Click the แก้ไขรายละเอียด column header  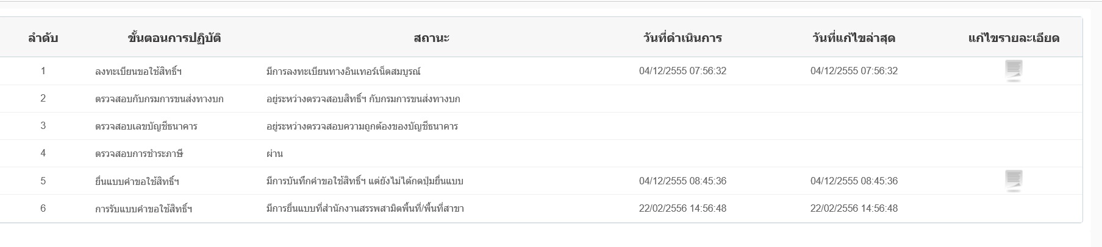(1014, 38)
